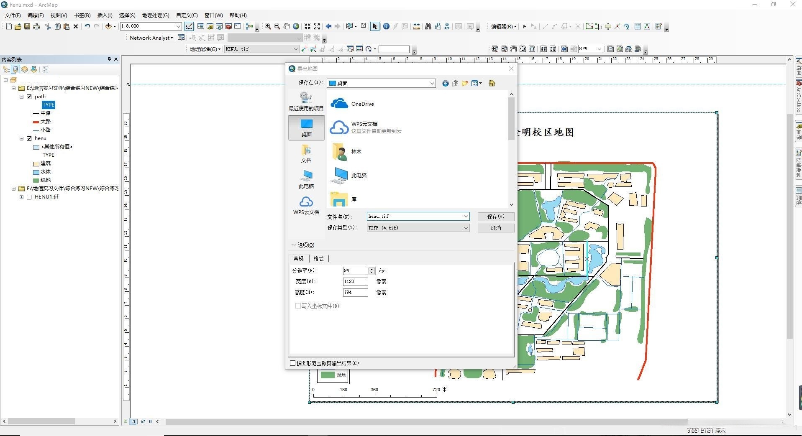Click the 保存 (Save) button
Image resolution: width=802 pixels, height=436 pixels.
click(x=496, y=217)
